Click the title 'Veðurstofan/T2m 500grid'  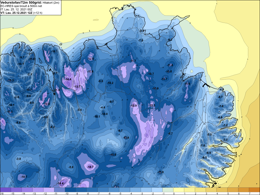(x=21, y=3)
